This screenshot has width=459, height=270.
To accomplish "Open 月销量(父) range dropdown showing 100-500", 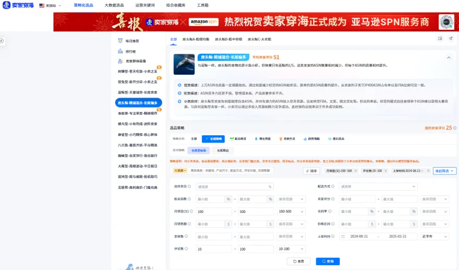I will 291,212.
